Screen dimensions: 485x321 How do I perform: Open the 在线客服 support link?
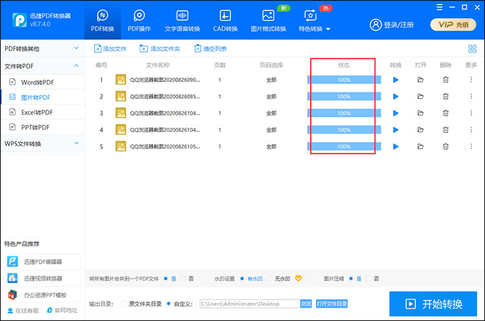tap(23, 311)
